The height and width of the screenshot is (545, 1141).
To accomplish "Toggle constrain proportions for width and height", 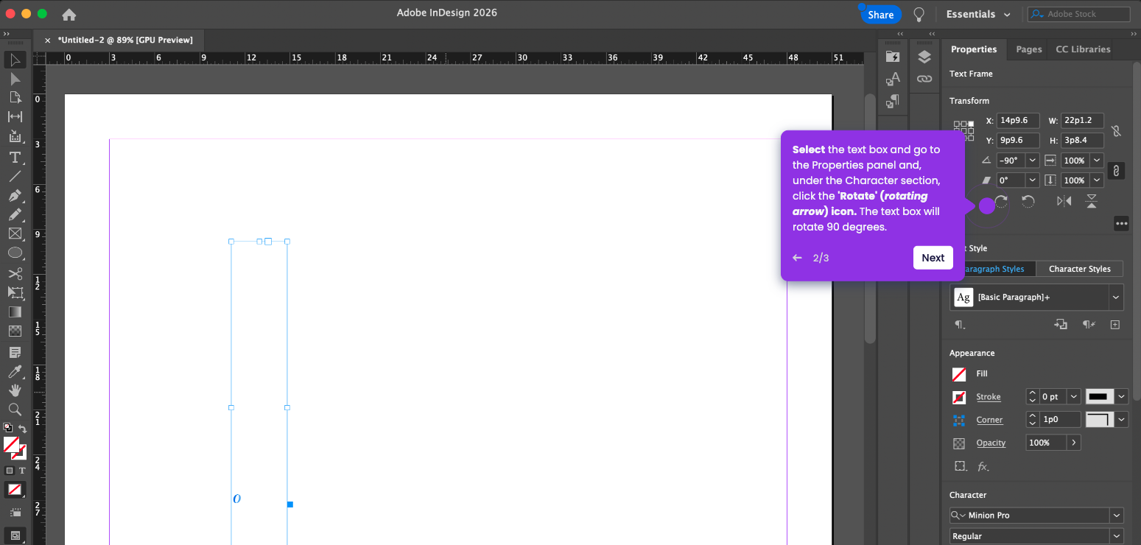I will coord(1116,130).
